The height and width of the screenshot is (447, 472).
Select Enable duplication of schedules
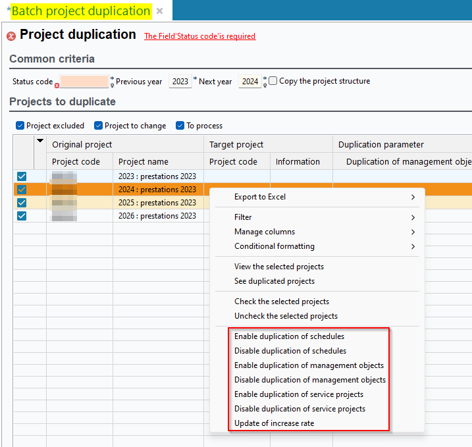[x=289, y=336]
